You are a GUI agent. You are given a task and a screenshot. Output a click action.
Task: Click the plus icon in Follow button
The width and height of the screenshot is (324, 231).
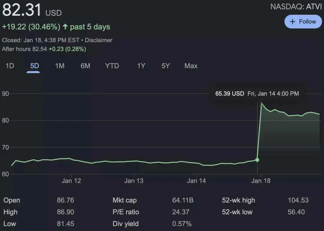292,22
